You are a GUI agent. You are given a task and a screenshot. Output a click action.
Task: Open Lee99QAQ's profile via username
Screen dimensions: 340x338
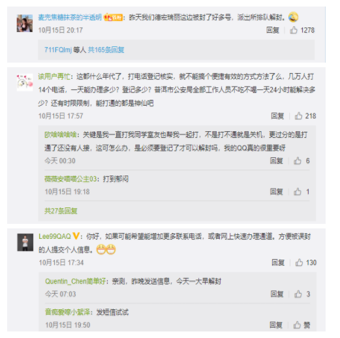tap(55, 236)
